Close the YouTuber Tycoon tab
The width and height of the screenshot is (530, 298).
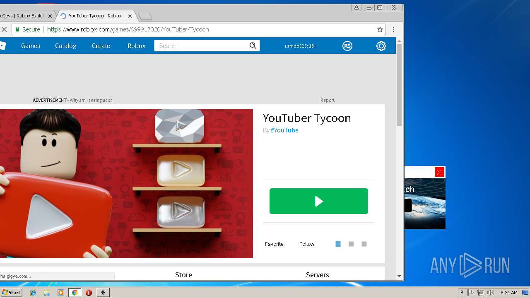click(130, 16)
